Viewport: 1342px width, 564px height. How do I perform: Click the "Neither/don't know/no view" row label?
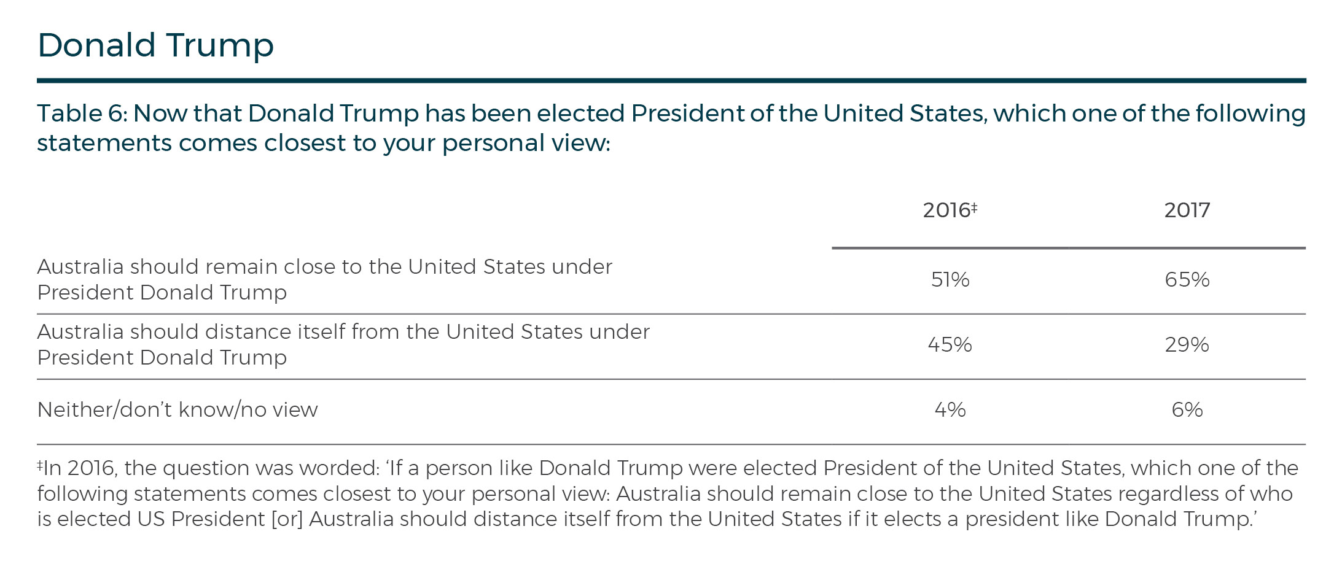click(178, 410)
